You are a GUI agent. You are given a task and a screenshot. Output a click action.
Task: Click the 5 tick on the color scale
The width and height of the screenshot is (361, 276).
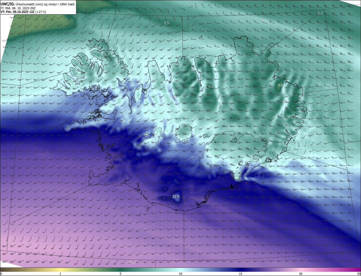click(120, 274)
